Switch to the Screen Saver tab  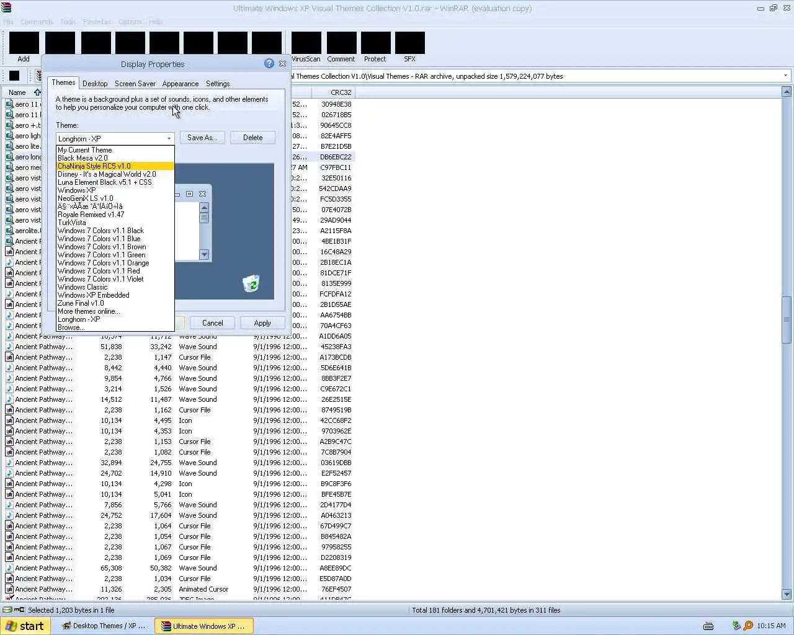[135, 84]
